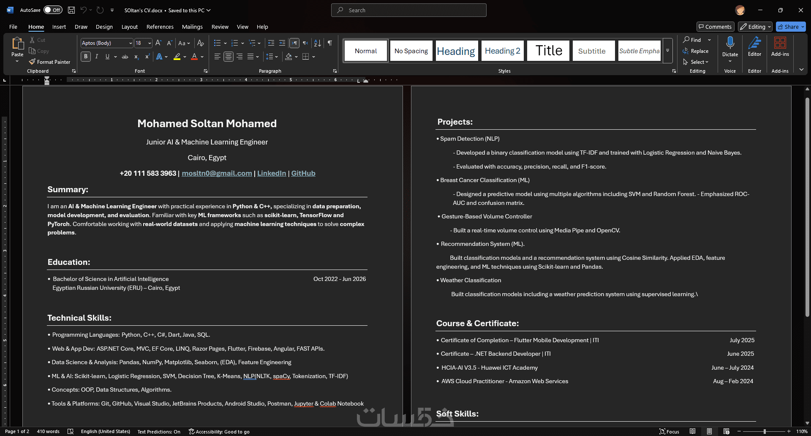This screenshot has width=811, height=436.
Task: Open the GitHub hyperlink in document
Action: [x=303, y=173]
